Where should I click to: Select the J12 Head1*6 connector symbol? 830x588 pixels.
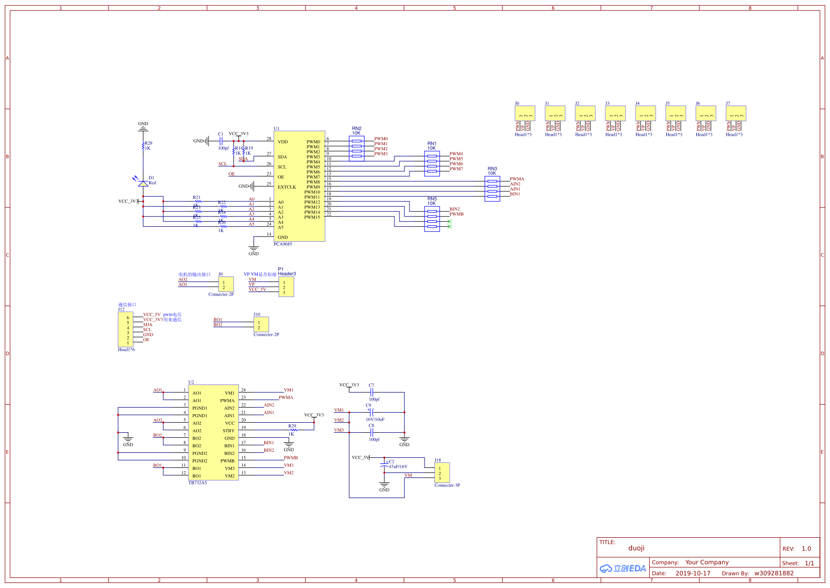[126, 329]
